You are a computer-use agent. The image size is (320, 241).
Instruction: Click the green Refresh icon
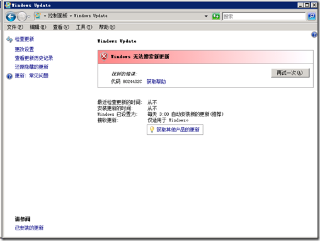tap(216, 16)
